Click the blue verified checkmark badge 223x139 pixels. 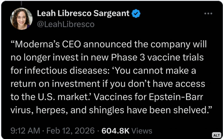(136, 14)
